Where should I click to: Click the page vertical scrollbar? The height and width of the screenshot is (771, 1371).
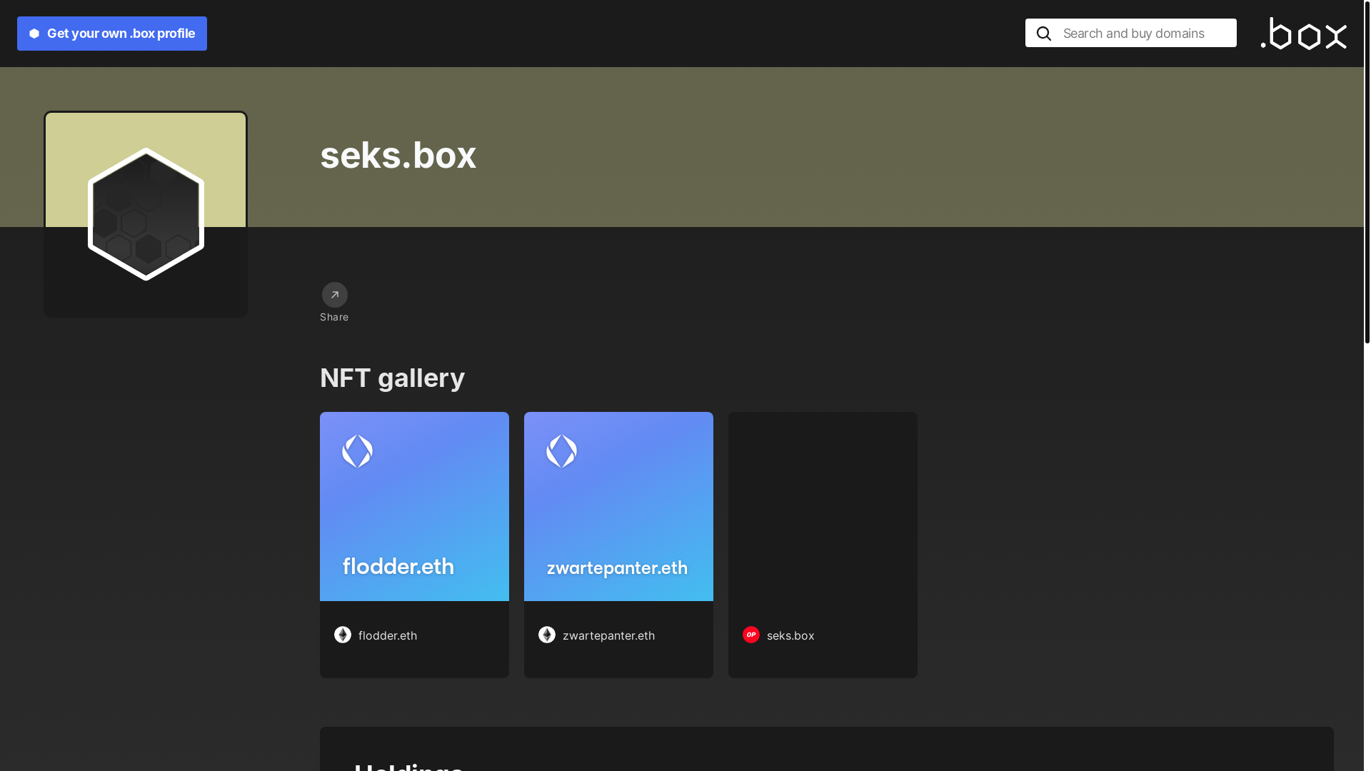[1367, 172]
